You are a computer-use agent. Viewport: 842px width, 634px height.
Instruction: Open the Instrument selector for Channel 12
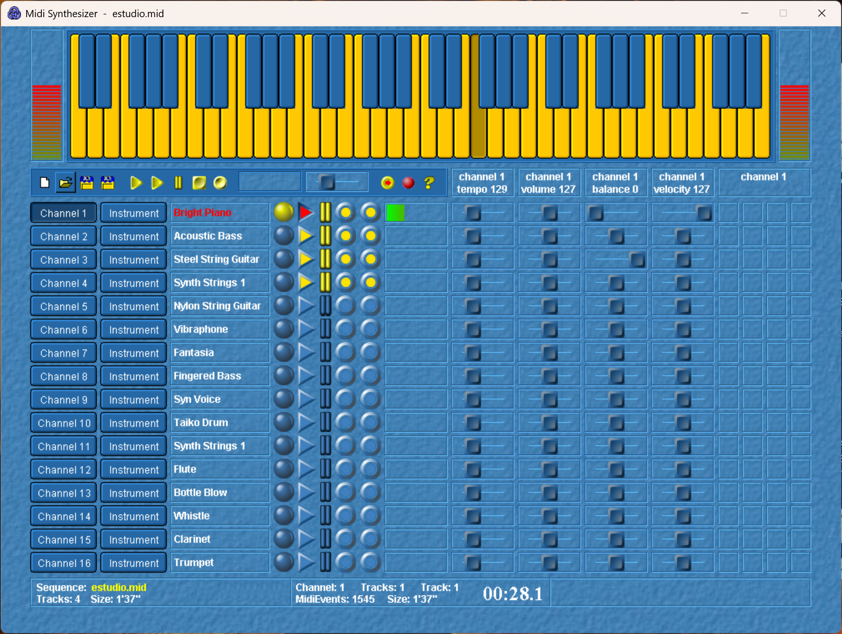click(134, 469)
